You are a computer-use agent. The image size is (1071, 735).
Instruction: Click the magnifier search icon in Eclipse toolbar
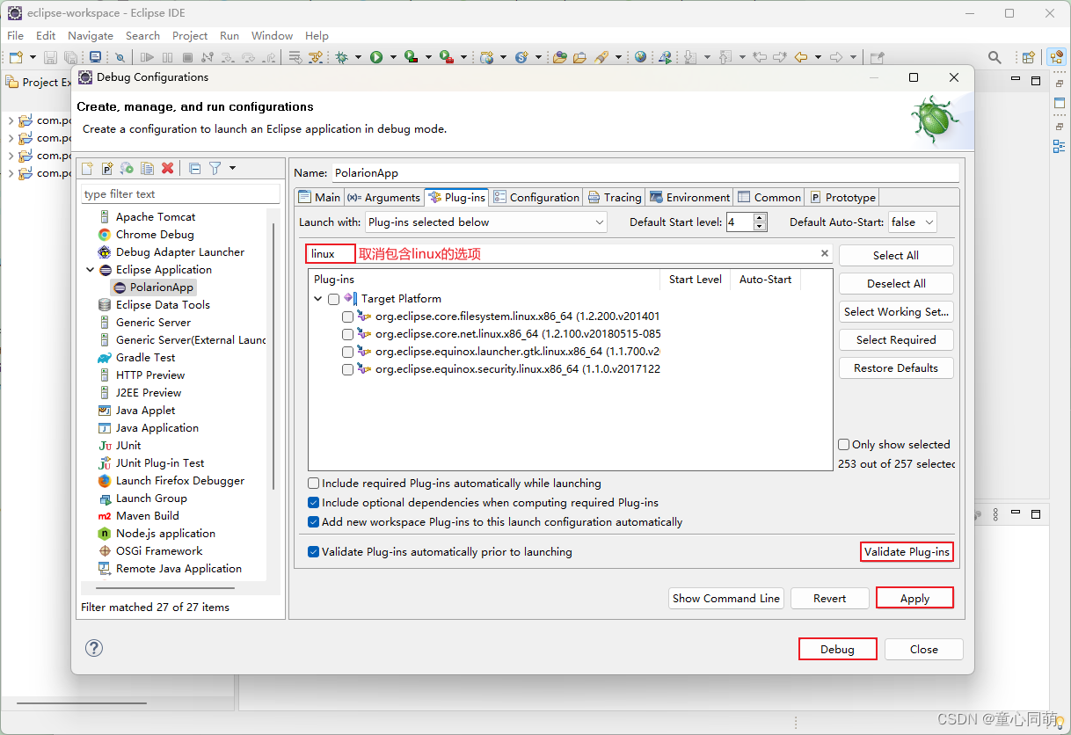pyautogui.click(x=994, y=57)
